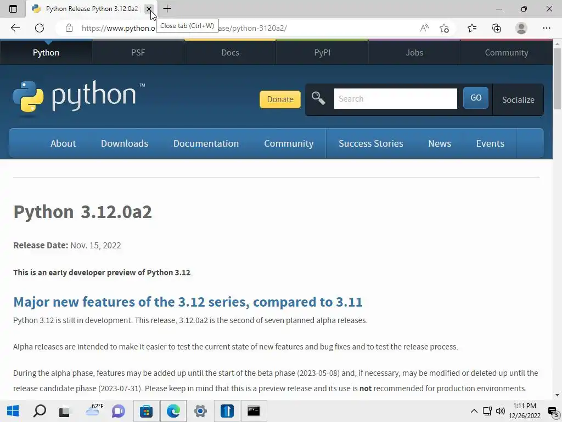
Task: Select the Jobs top tab
Action: [x=414, y=52]
